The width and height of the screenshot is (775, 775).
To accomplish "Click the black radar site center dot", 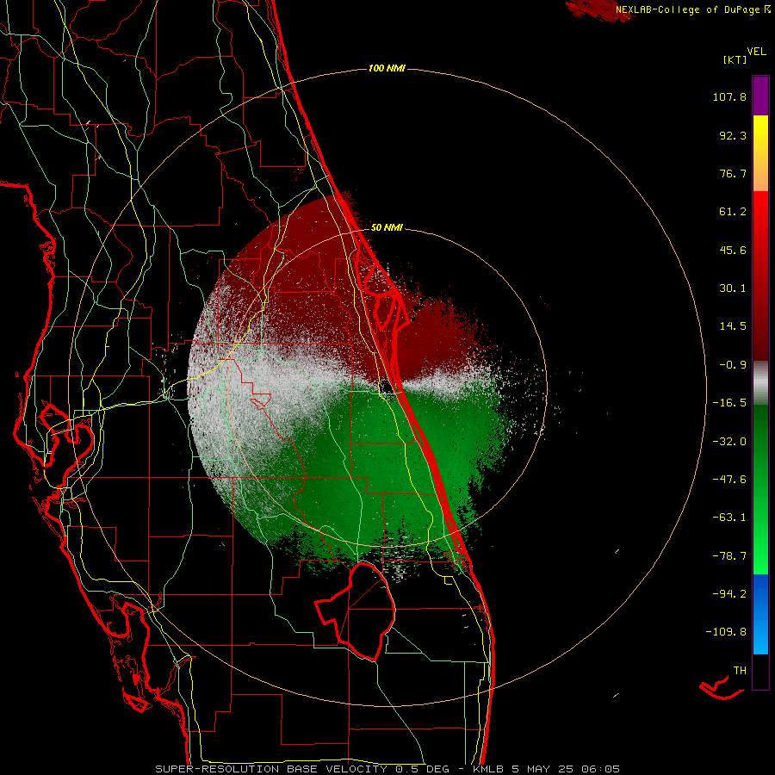I will click(x=387, y=387).
